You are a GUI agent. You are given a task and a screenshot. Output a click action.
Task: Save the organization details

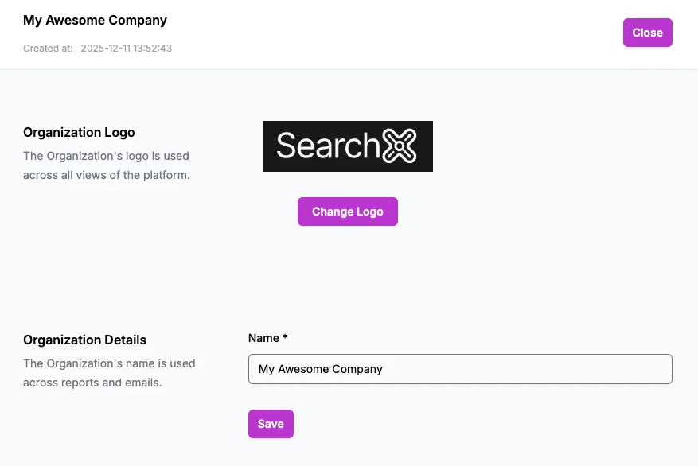pos(271,424)
